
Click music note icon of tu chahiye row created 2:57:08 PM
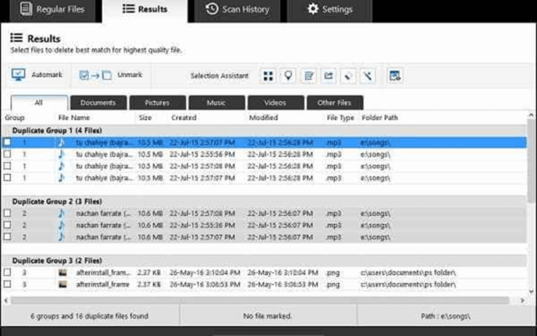[61, 166]
